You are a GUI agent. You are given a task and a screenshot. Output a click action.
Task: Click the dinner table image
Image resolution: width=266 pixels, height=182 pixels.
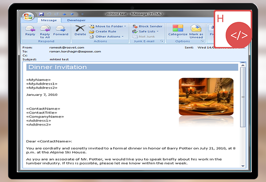(x=206, y=96)
